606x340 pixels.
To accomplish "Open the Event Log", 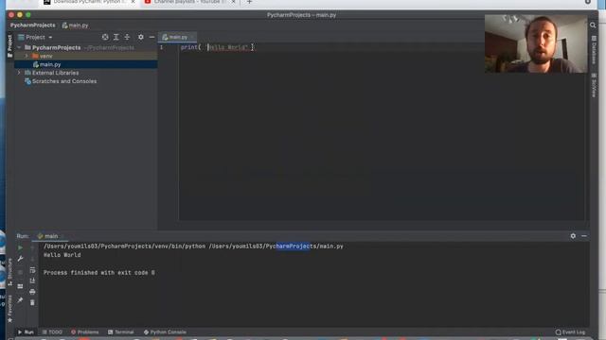I will [570, 331].
